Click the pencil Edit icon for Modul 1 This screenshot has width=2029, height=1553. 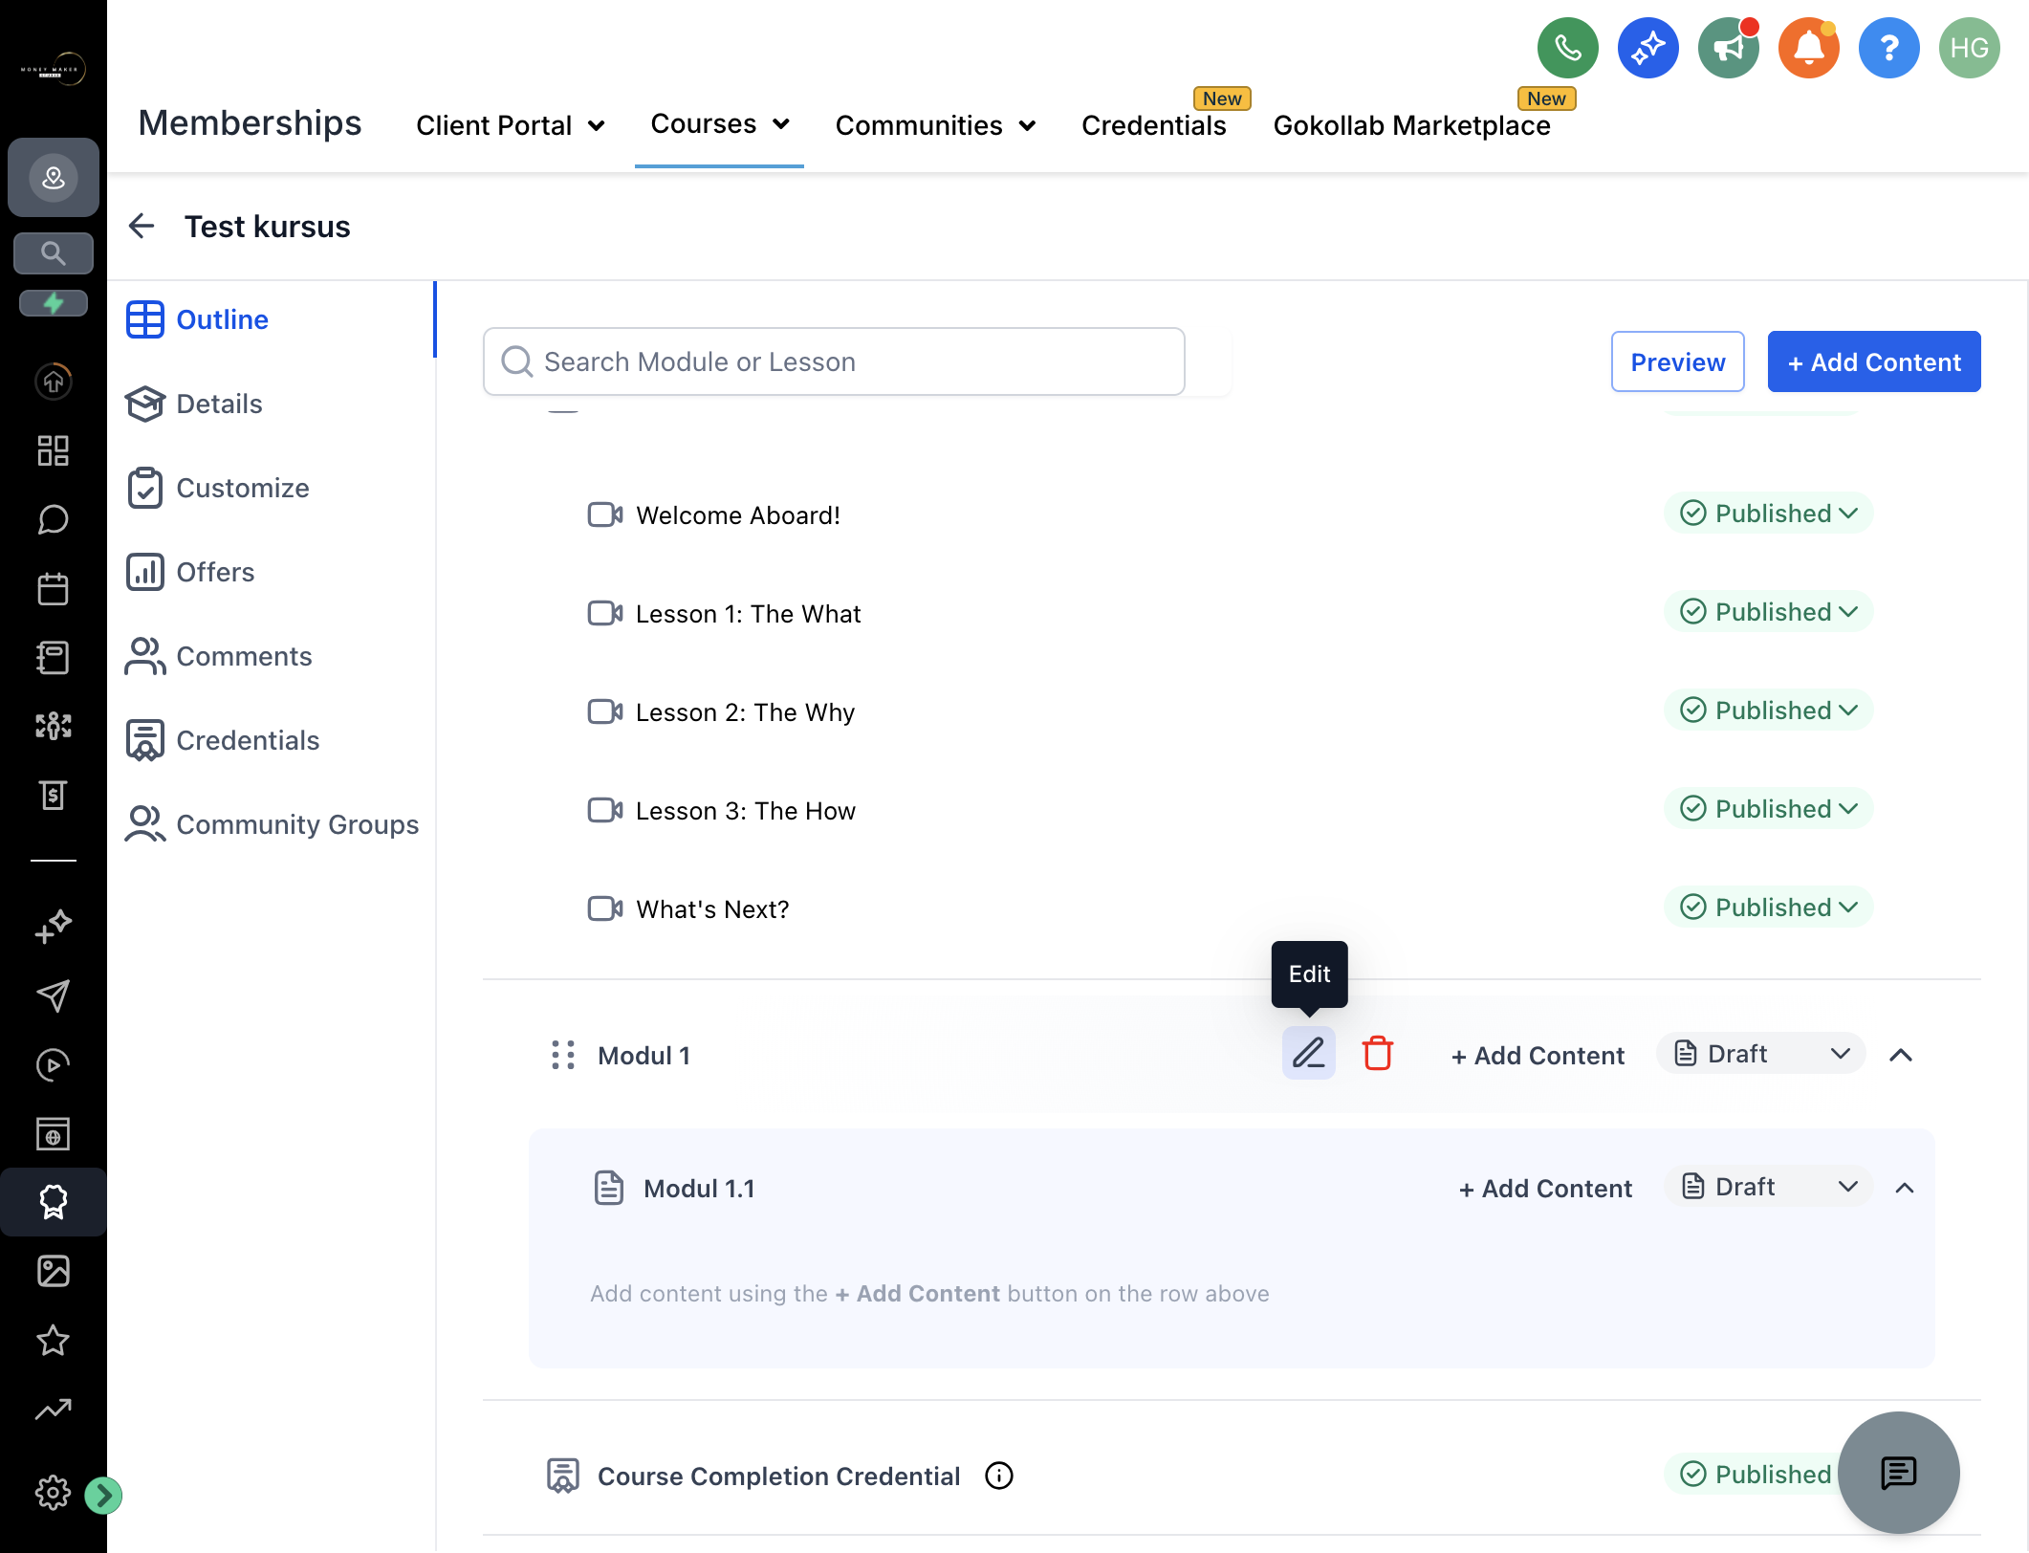pyautogui.click(x=1308, y=1054)
